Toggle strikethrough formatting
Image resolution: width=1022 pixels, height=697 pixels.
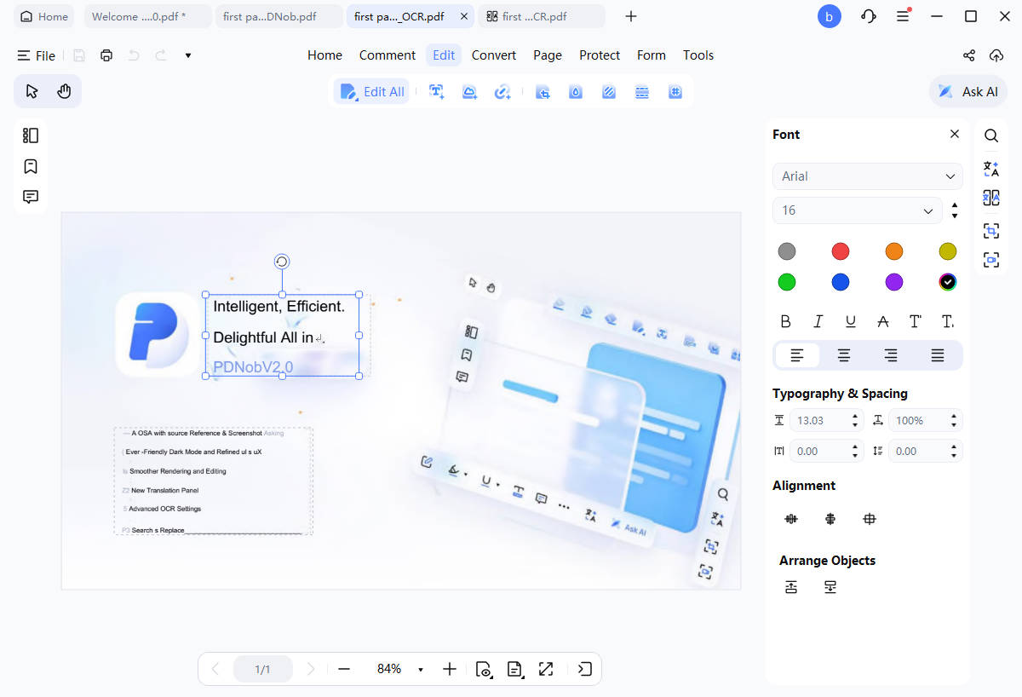tap(883, 321)
